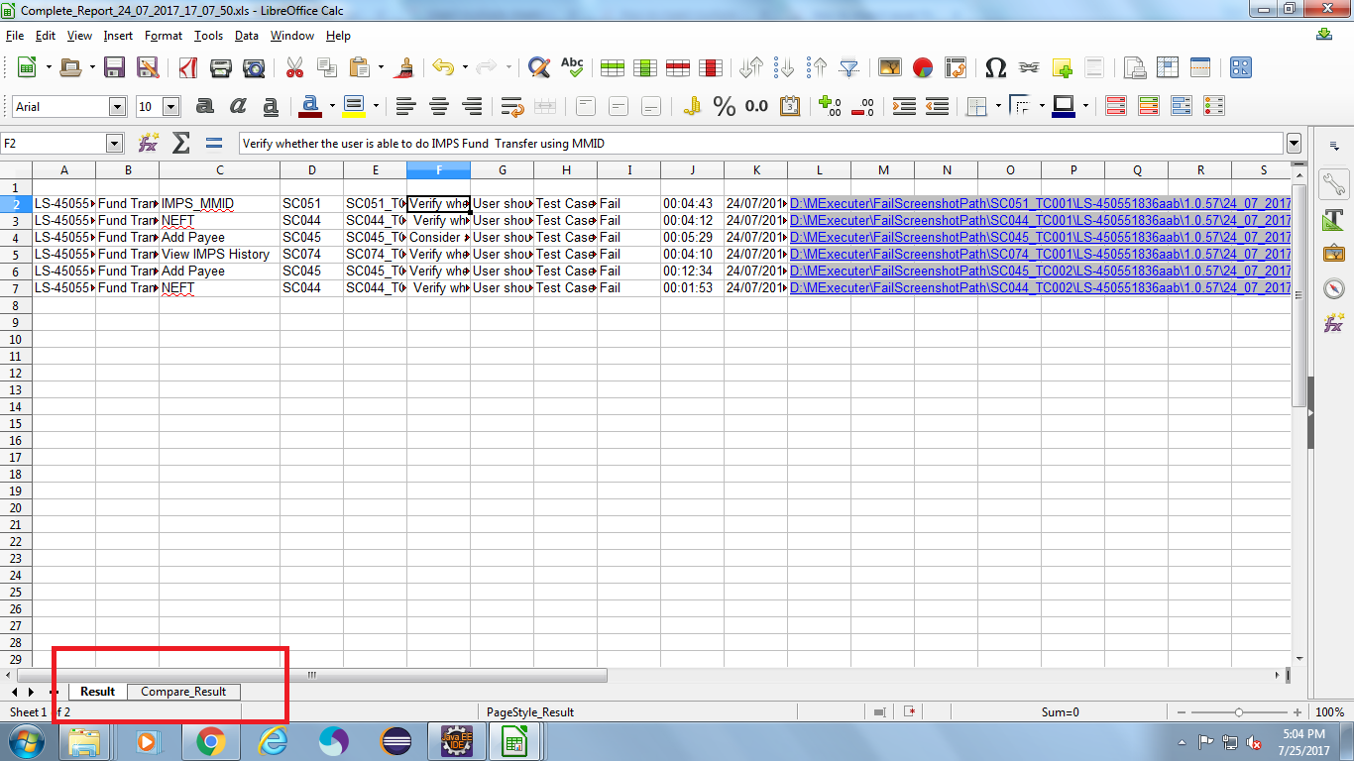Run the spelling check
Image resolution: width=1354 pixels, height=761 pixels.
[572, 67]
